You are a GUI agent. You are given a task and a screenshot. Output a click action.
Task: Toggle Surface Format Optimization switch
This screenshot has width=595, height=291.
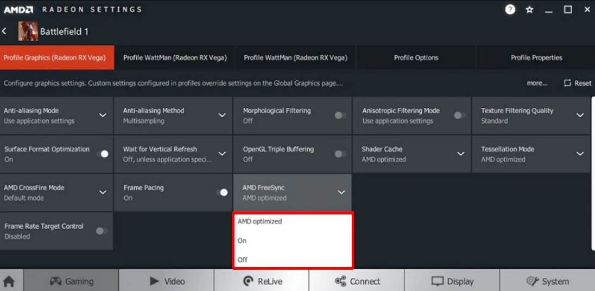102,153
